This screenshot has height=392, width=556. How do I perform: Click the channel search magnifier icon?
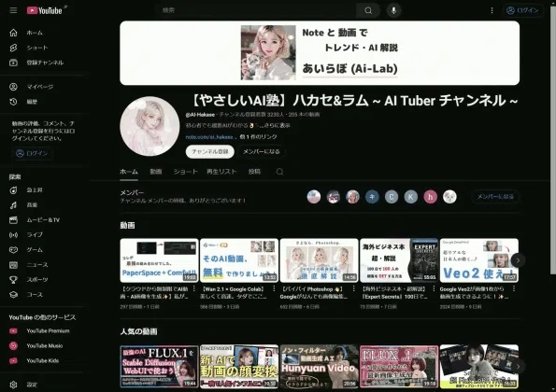tap(279, 172)
